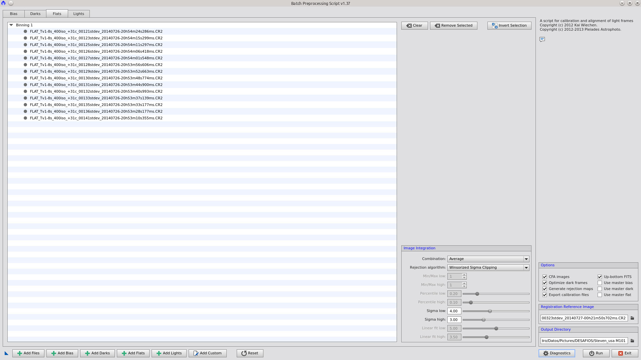Open the Combination dropdown
Image resolution: width=641 pixels, height=360 pixels.
point(488,259)
